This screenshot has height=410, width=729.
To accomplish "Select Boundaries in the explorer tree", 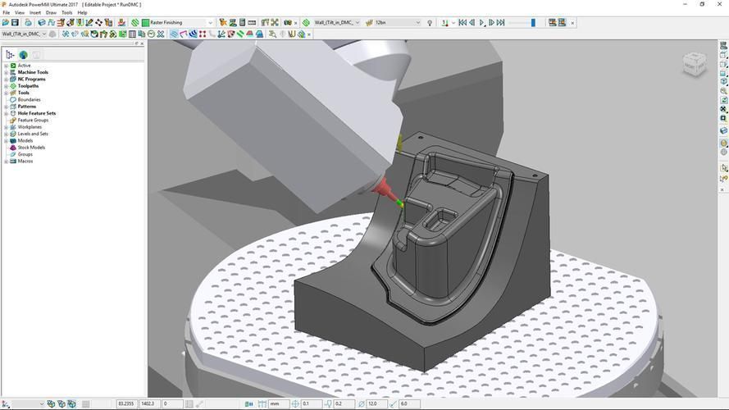I will coord(29,100).
